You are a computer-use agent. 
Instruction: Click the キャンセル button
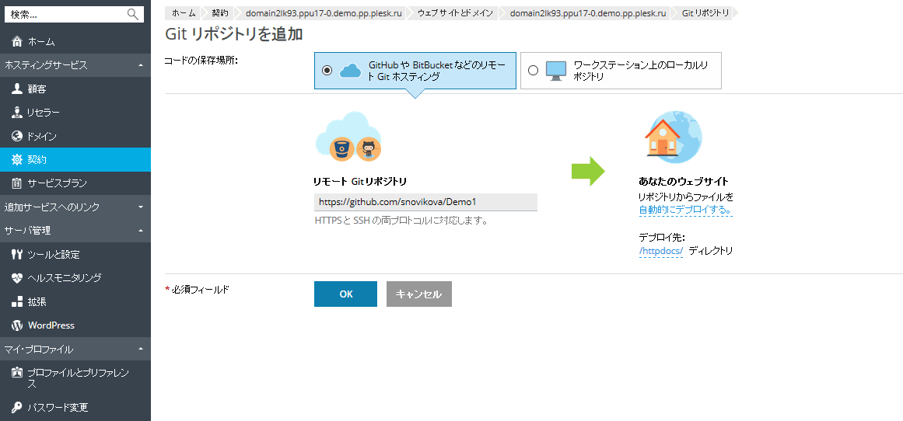418,294
